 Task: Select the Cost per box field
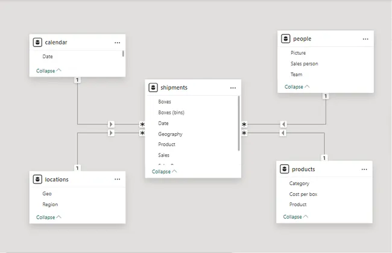pos(303,194)
